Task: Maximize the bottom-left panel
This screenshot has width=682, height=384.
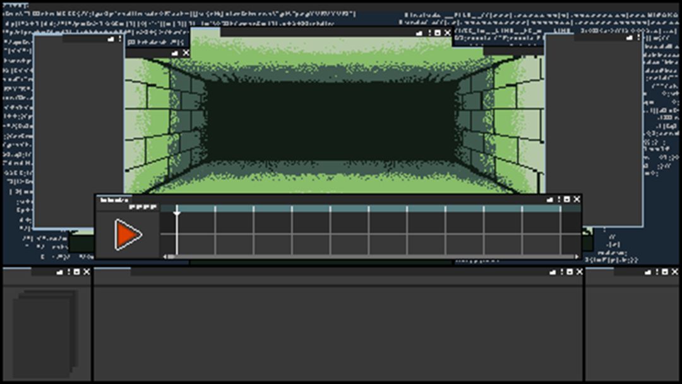Action: point(77,272)
